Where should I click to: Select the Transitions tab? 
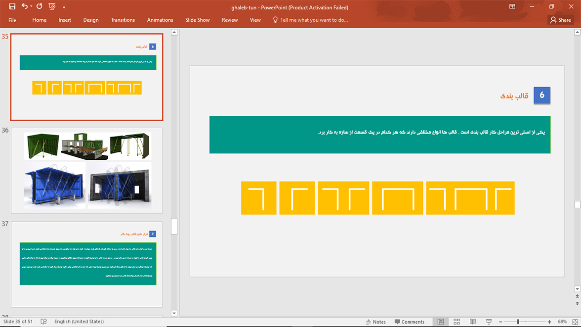click(x=123, y=20)
